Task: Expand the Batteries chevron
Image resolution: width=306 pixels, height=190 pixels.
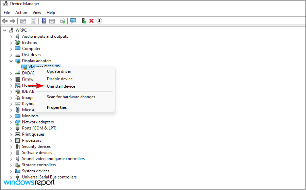Action: tap(11, 42)
